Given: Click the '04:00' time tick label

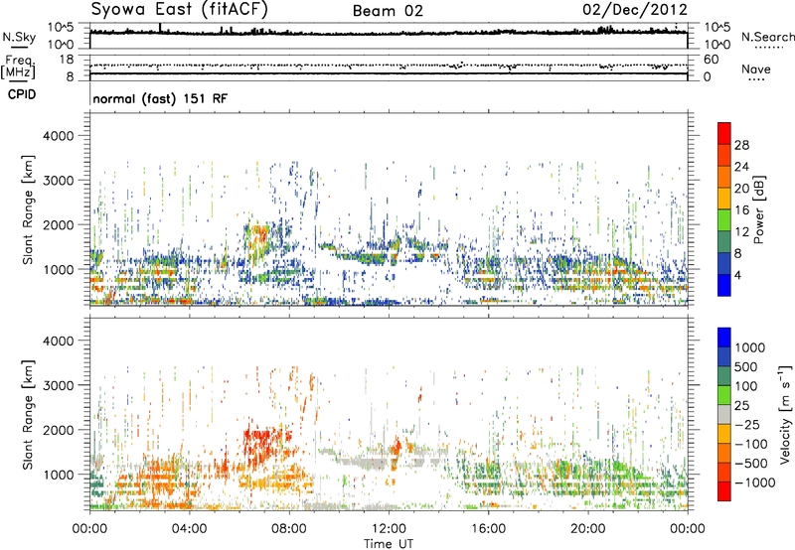Looking at the screenshot, I should click(x=189, y=529).
